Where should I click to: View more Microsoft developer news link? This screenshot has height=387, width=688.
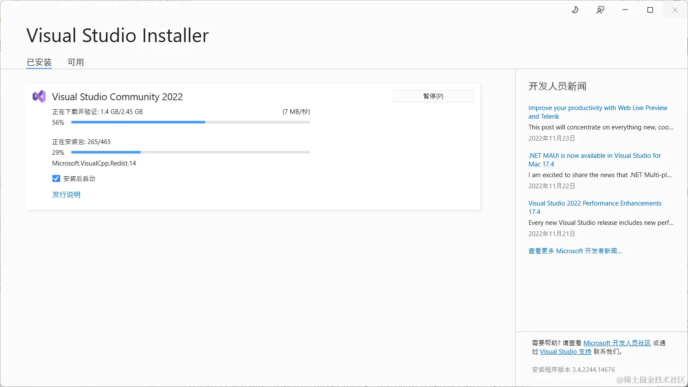[575, 251]
